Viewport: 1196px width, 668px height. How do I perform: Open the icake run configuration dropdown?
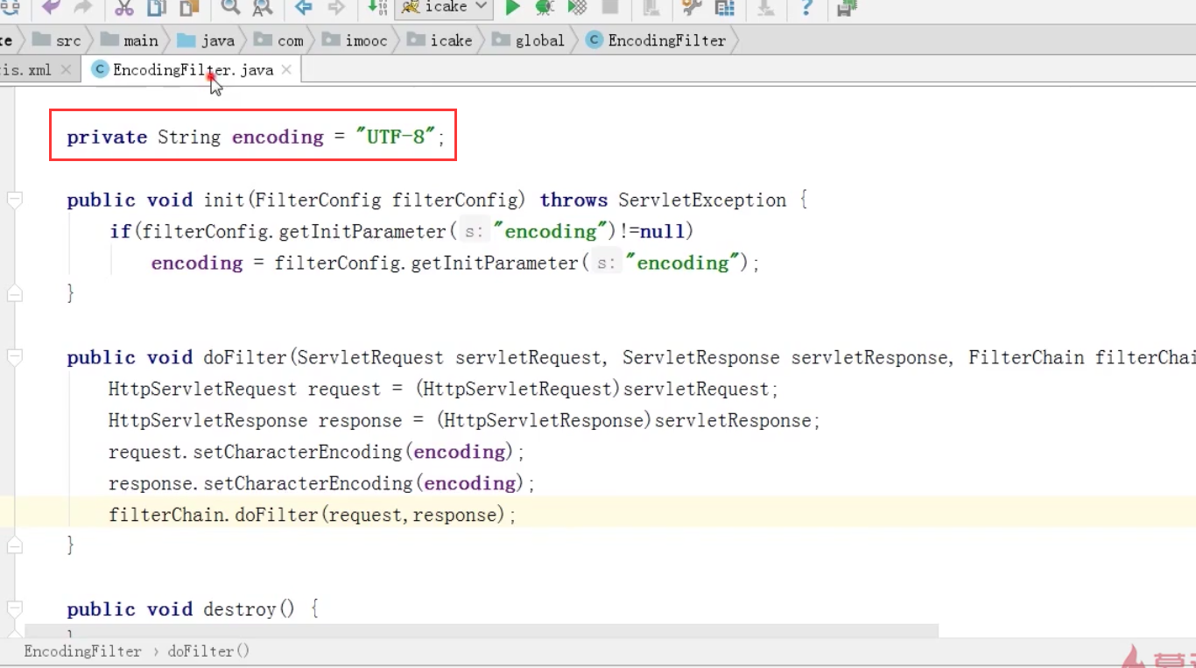pyautogui.click(x=444, y=8)
